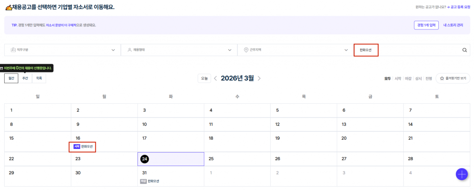Open the 내 스토리 관리 link
This screenshot has width=474, height=190.
453,25
